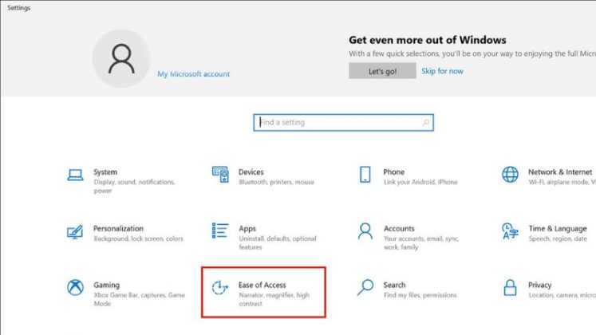Image resolution: width=596 pixels, height=335 pixels.
Task: Open the My Microsoft account link
Action: tap(193, 74)
